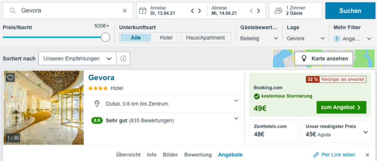Click the Preis/Nacht slider handle

105,37
